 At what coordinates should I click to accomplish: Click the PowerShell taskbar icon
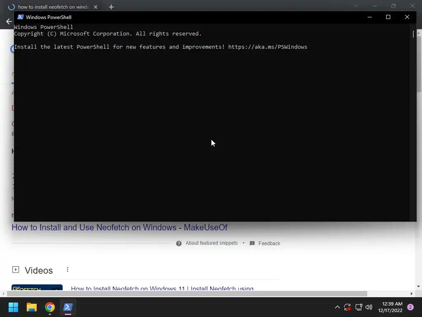click(x=68, y=307)
